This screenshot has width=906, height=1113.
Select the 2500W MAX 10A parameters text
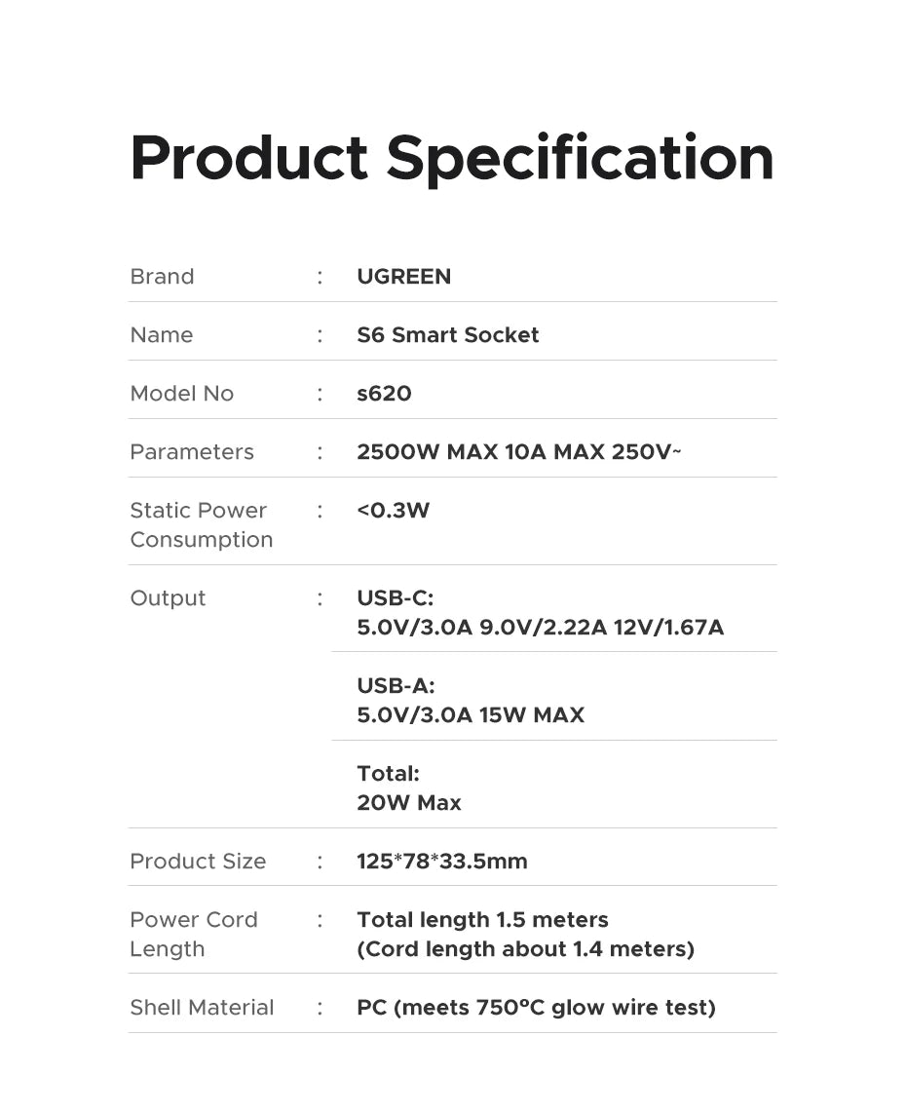tap(518, 451)
